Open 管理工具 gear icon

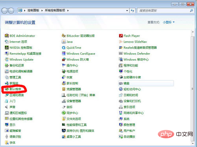coord(7,77)
